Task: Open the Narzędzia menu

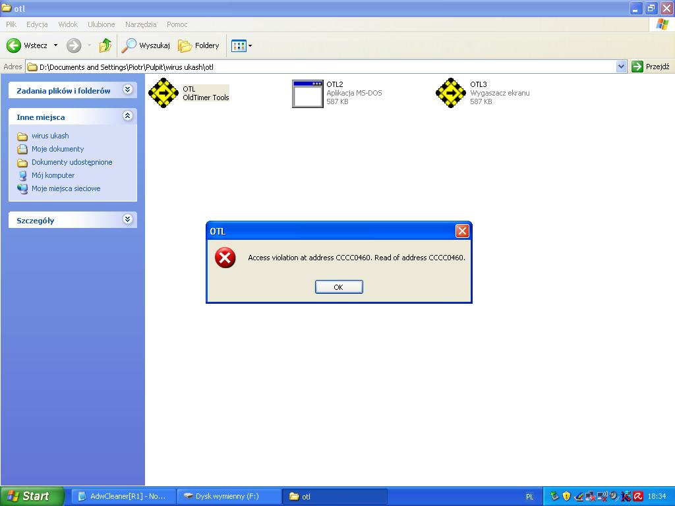Action: pos(140,24)
